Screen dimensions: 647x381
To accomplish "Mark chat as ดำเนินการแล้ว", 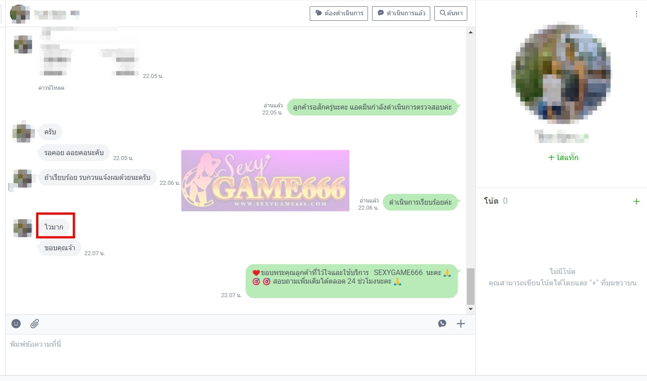I will (401, 13).
